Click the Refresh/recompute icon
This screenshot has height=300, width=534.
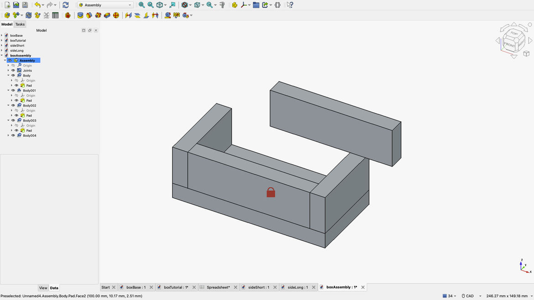65,5
